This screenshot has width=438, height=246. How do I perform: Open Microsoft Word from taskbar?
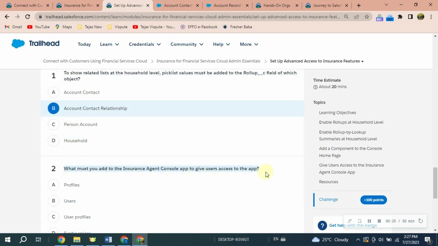[x=108, y=240]
